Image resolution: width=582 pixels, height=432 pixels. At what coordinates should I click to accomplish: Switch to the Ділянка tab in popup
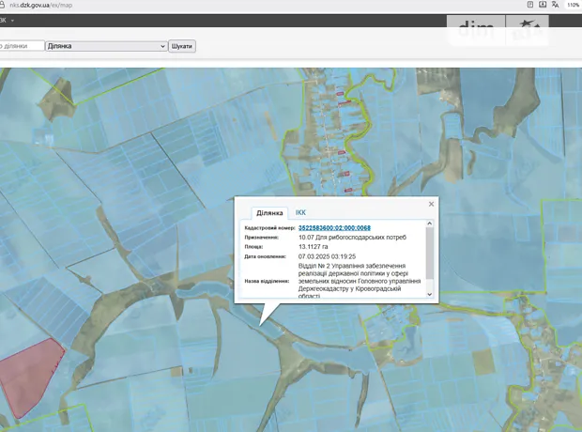pyautogui.click(x=269, y=213)
